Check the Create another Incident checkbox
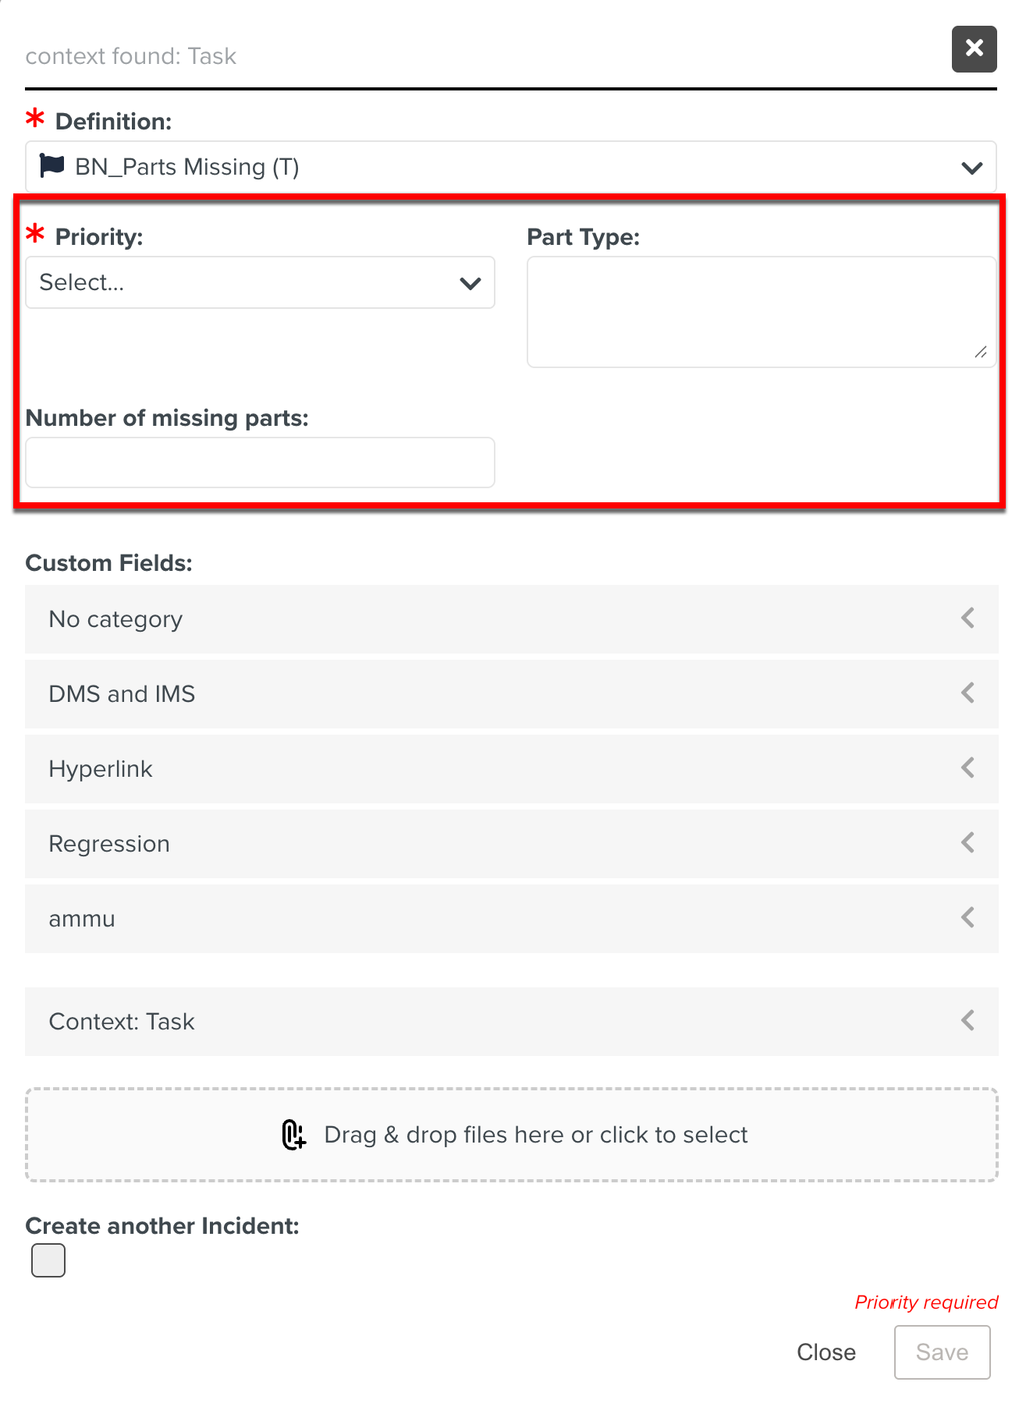 pyautogui.click(x=48, y=1260)
